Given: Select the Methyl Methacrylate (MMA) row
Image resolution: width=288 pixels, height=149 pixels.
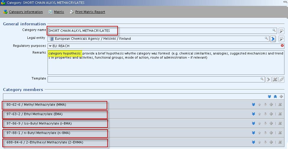Looking at the screenshot, I should click(x=144, y=105).
